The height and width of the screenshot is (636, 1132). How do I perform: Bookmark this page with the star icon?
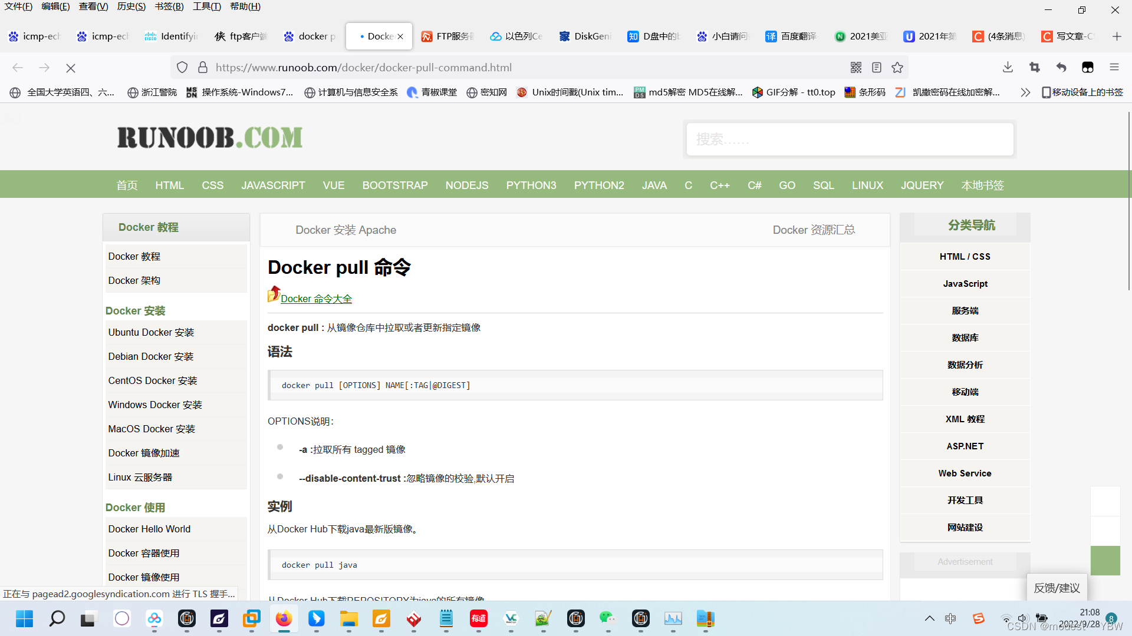[x=897, y=68]
